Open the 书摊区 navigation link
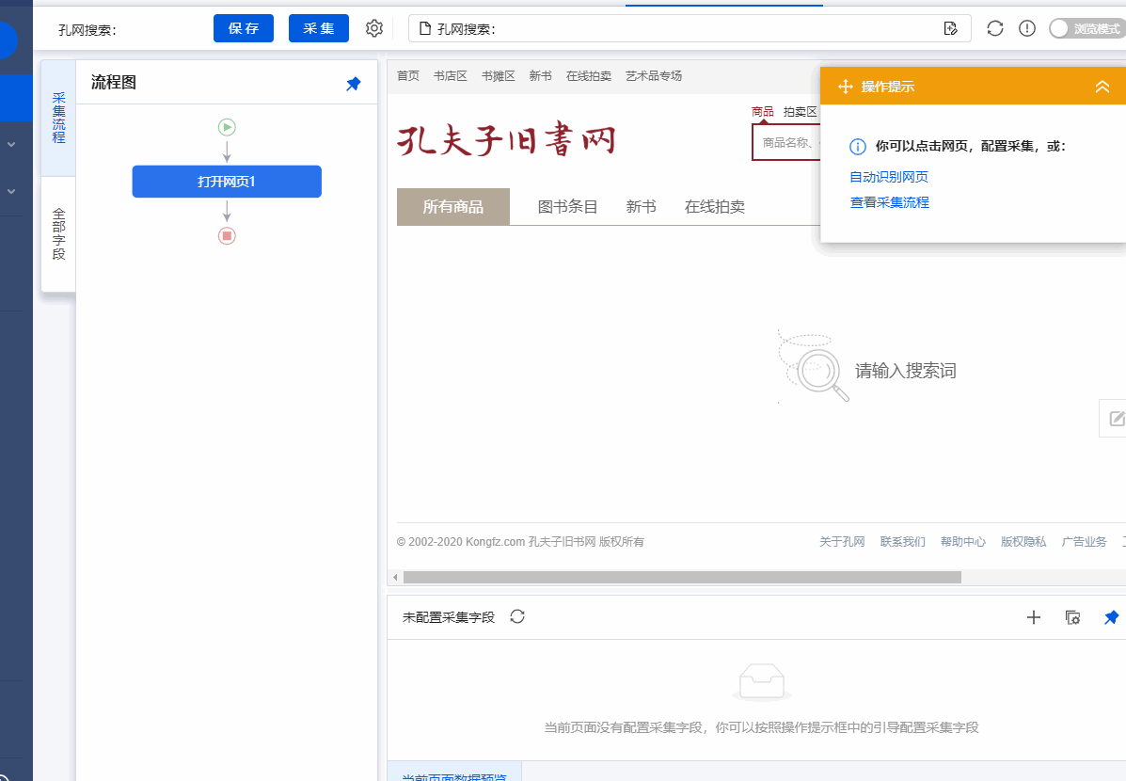Image resolution: width=1126 pixels, height=781 pixels. 499,76
